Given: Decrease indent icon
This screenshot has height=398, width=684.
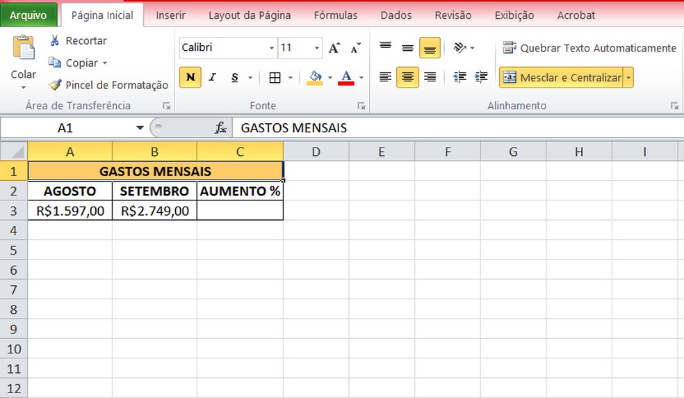Looking at the screenshot, I should (459, 77).
